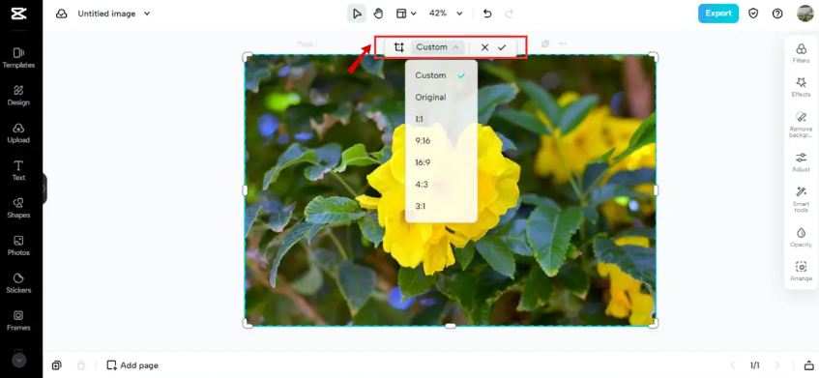This screenshot has width=819, height=378.
Task: Cancel the crop with X
Action: [x=484, y=47]
